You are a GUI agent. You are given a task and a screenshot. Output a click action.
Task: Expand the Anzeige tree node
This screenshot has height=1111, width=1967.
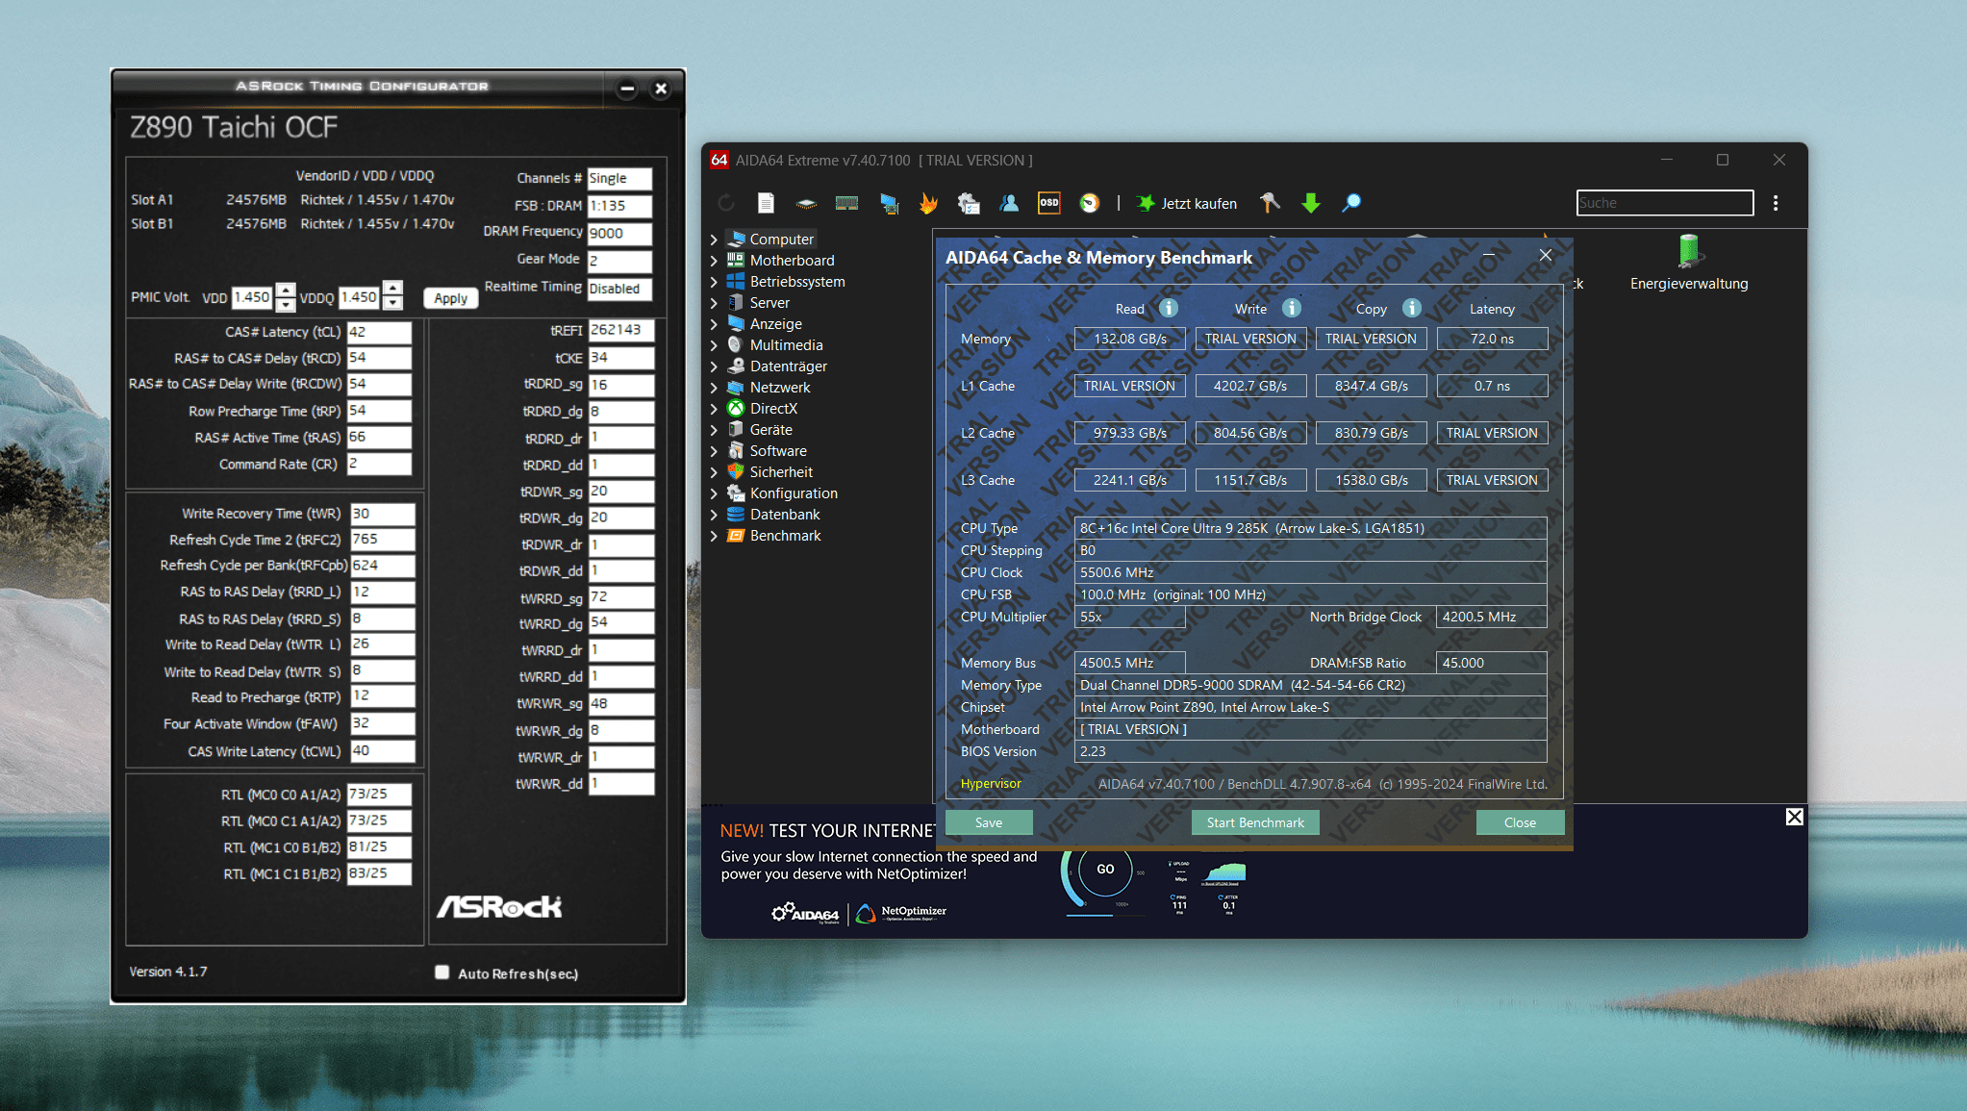(714, 324)
